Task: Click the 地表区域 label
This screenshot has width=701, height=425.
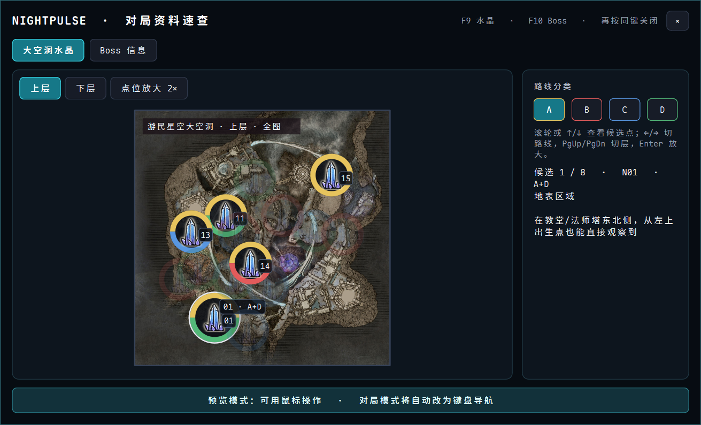Action: point(554,196)
